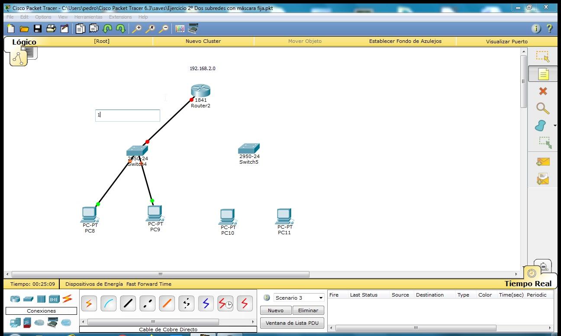Click Visualizar Puerto
The image size is (561, 336).
[x=507, y=42]
